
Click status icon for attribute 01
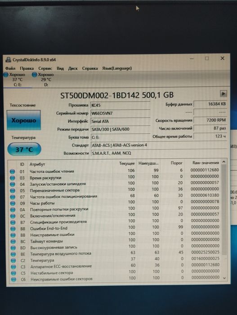pyautogui.click(x=13, y=171)
